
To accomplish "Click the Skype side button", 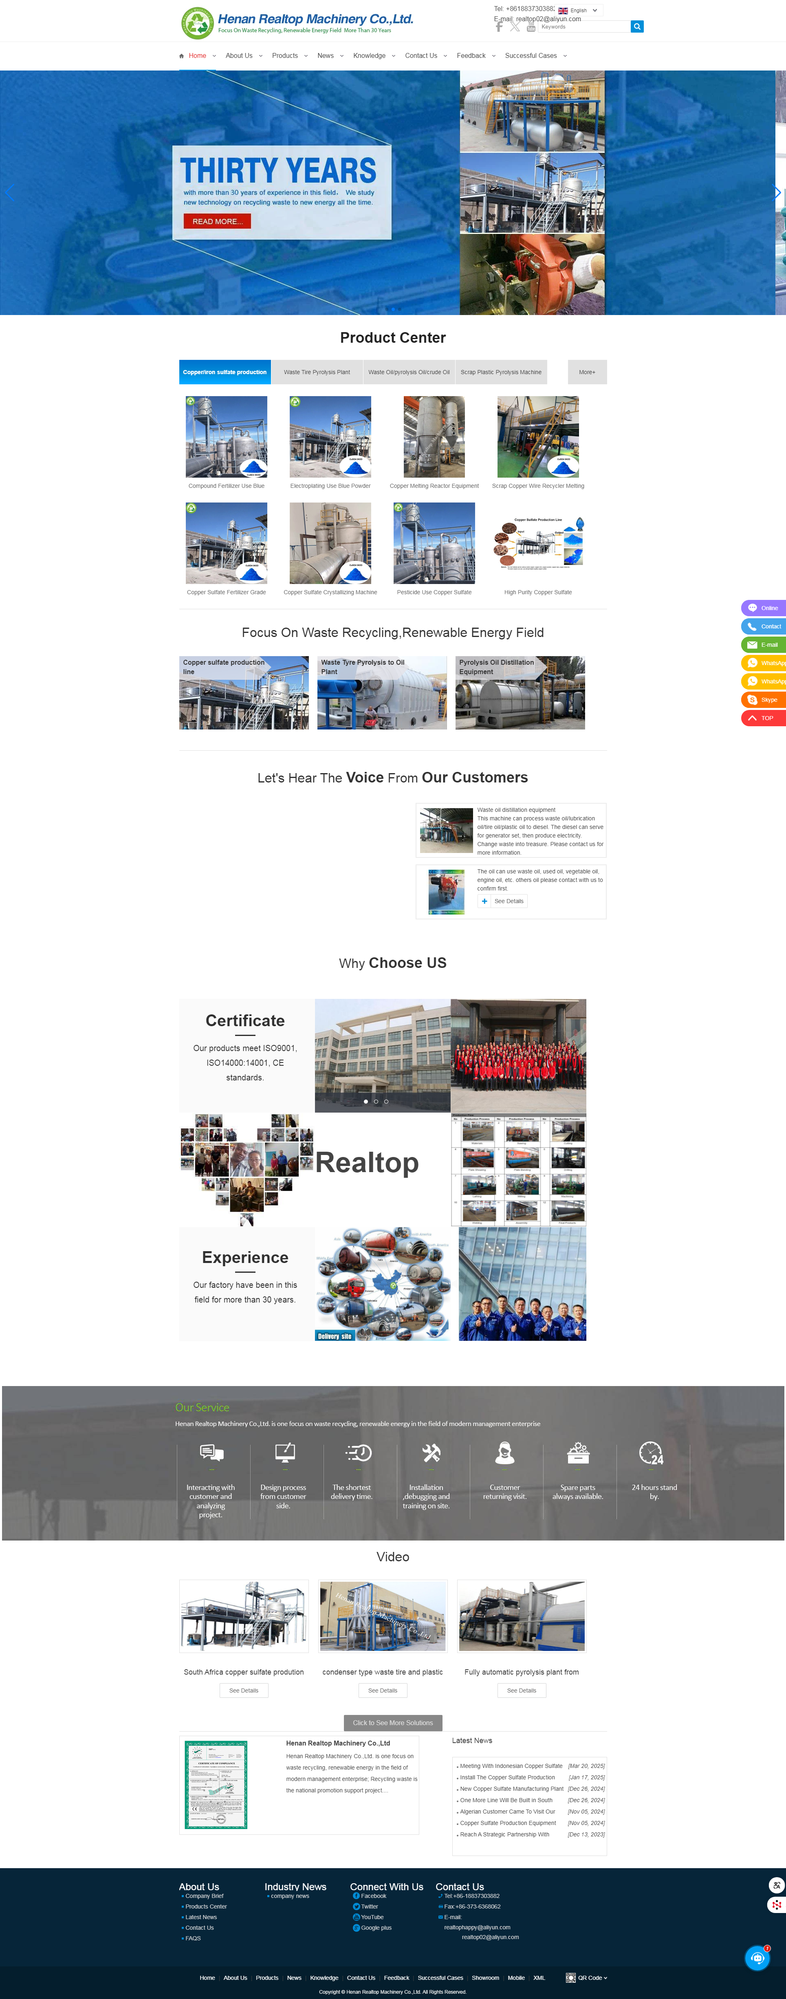I will 764,700.
